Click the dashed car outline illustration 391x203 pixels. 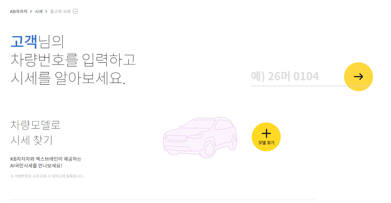point(200,137)
